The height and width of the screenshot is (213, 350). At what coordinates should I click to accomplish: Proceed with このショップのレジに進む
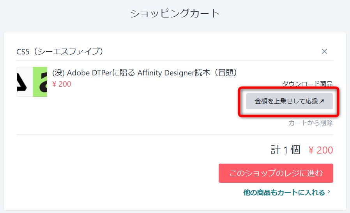[276, 173]
